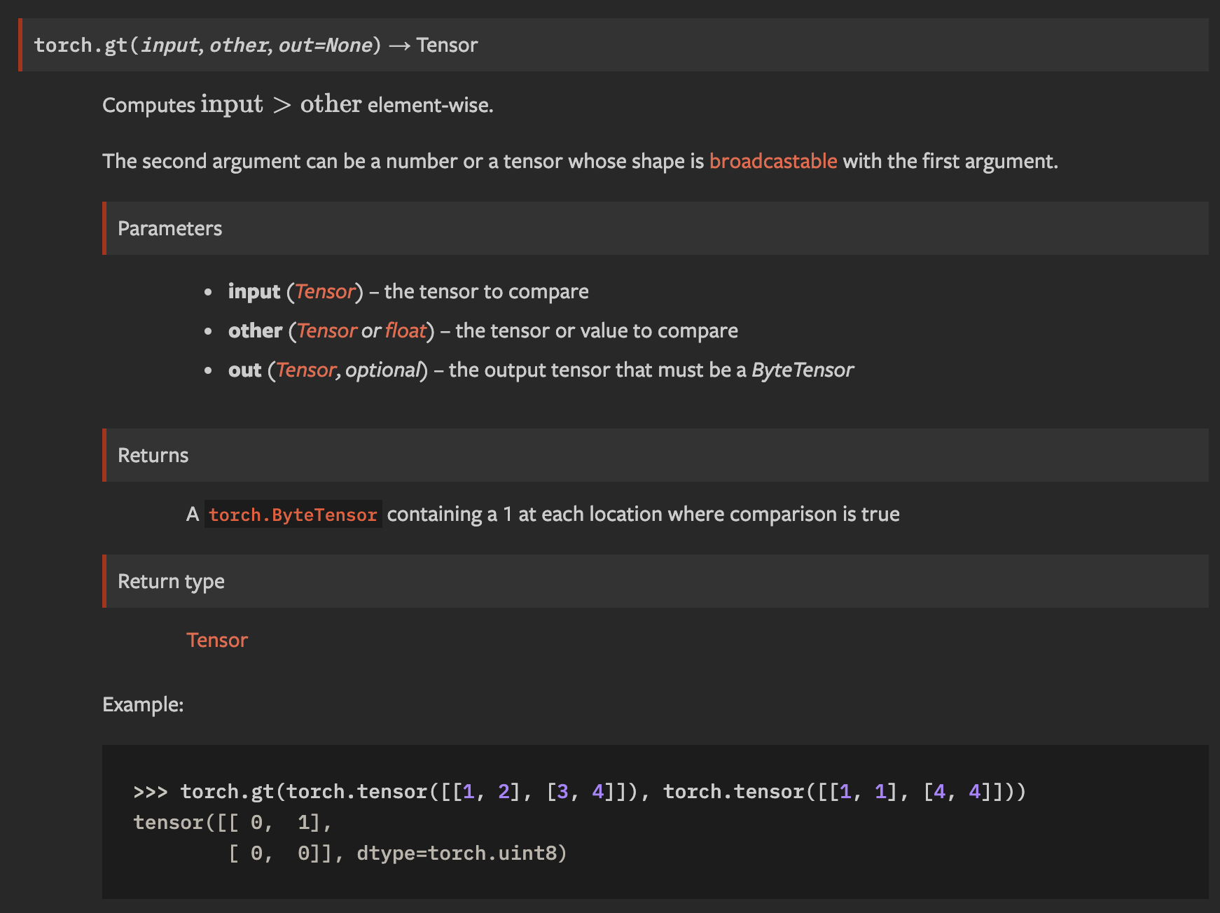
Task: Click the Return type section header
Action: pyautogui.click(x=656, y=581)
